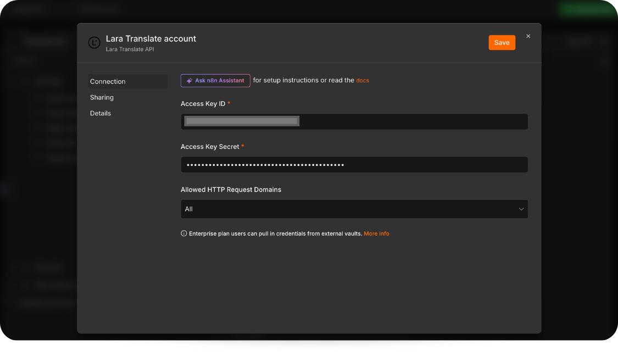Click the info icon beside Enterprise plan note
The image size is (618, 356).
(x=183, y=233)
